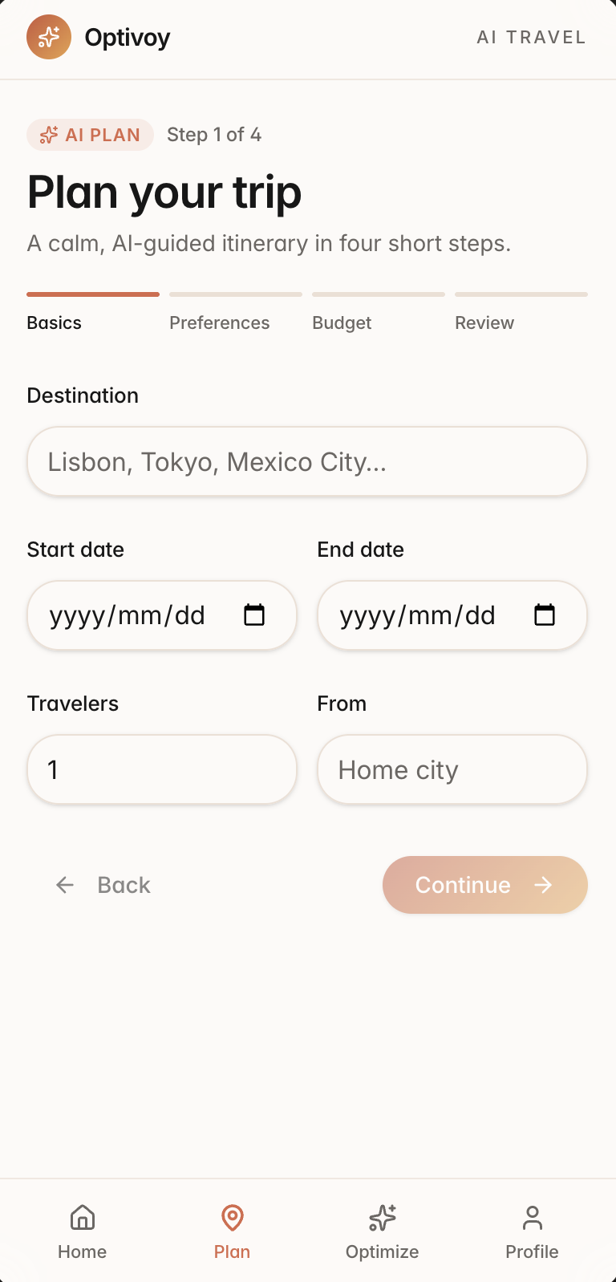This screenshot has height=1282, width=616.
Task: Go to the Profile person icon
Action: pyautogui.click(x=533, y=1218)
